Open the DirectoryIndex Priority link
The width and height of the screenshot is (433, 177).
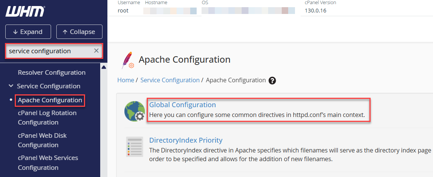click(x=186, y=140)
